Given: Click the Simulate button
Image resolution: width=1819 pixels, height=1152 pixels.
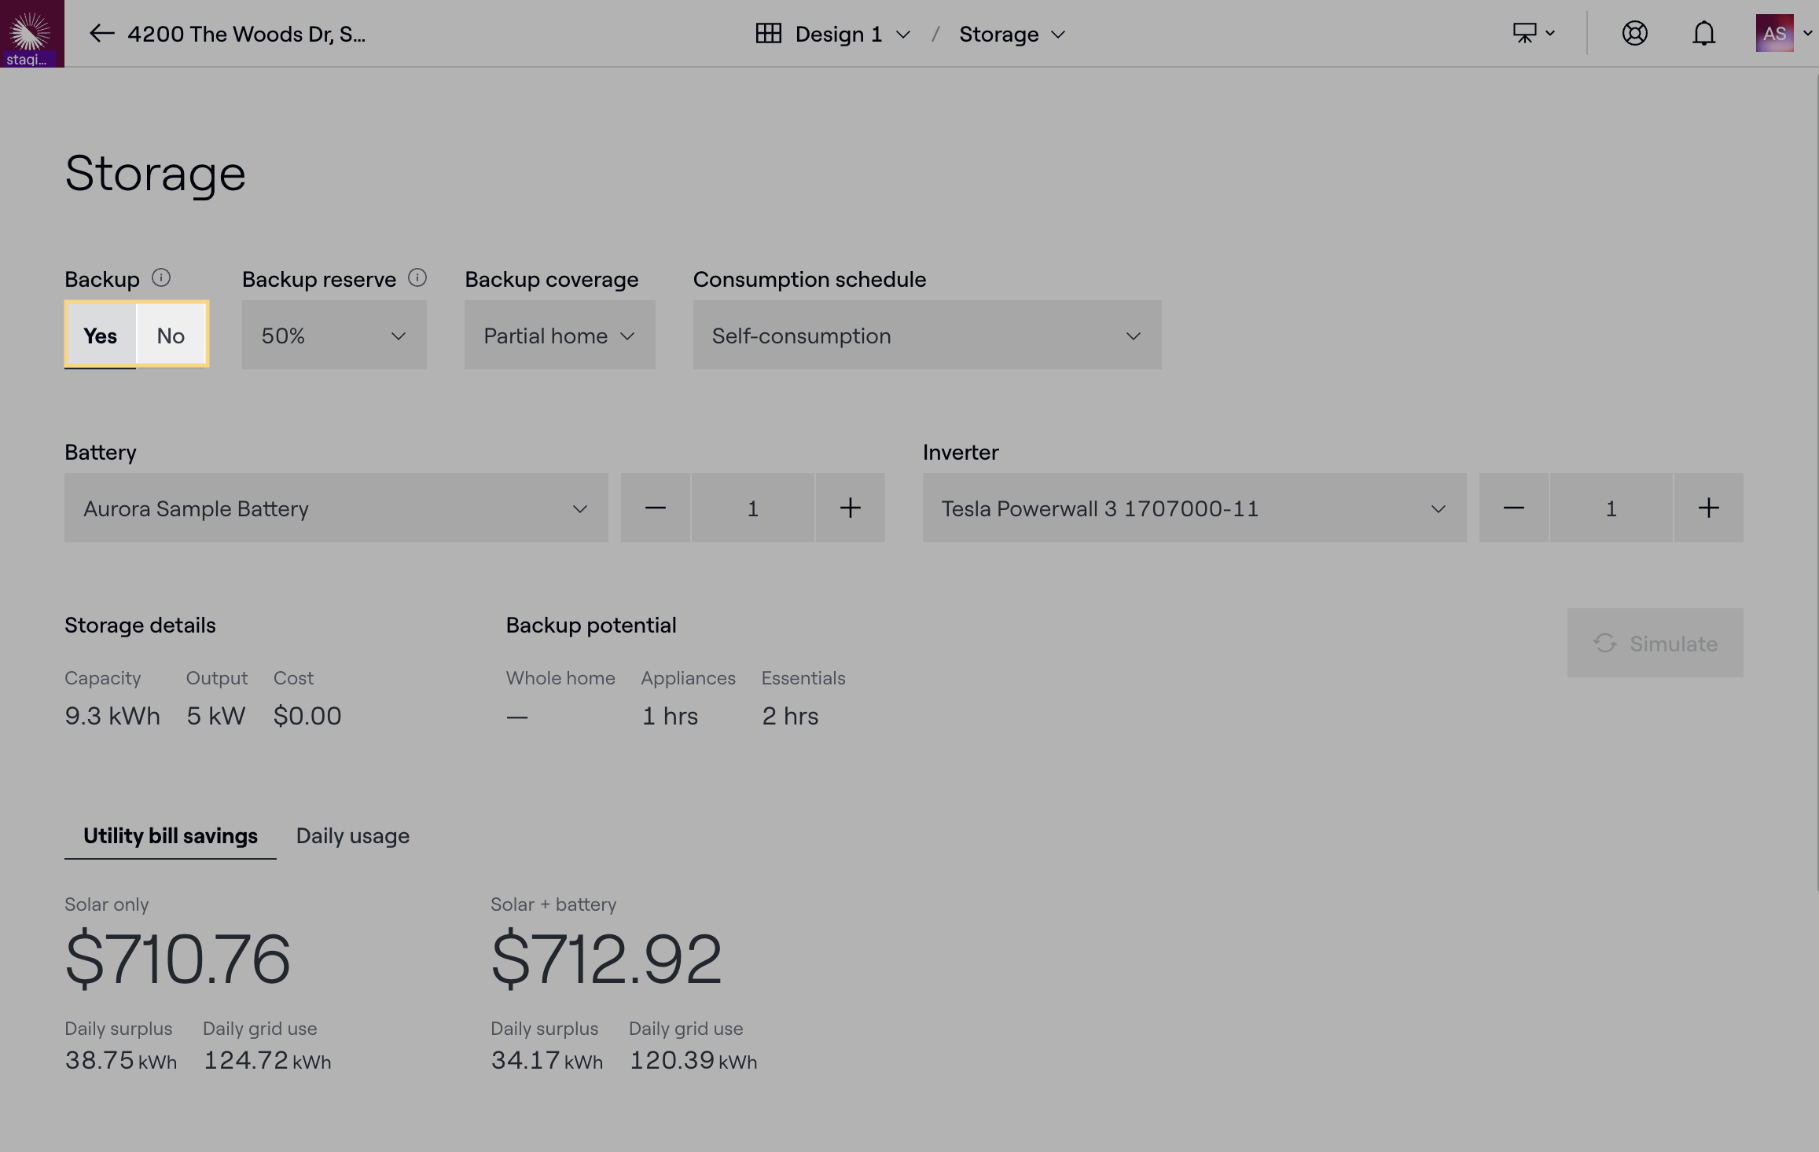Looking at the screenshot, I should click(1655, 644).
